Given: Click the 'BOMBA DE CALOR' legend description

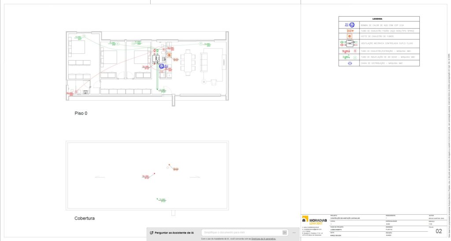Looking at the screenshot, I should (382, 25).
